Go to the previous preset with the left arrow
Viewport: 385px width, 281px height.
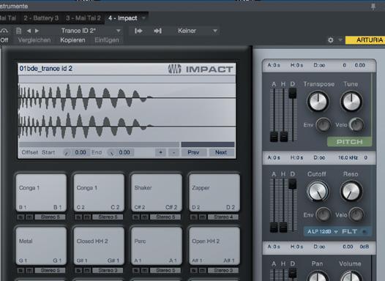coord(29,31)
